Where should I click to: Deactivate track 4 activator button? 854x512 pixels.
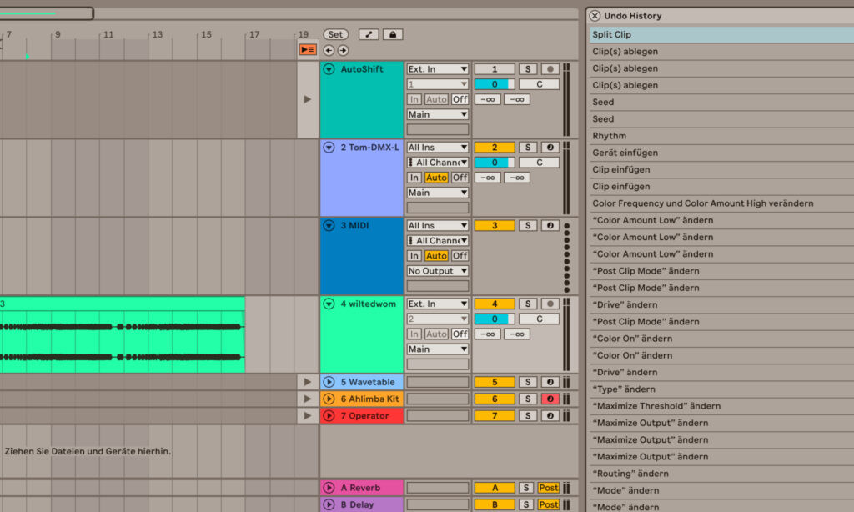(x=495, y=304)
